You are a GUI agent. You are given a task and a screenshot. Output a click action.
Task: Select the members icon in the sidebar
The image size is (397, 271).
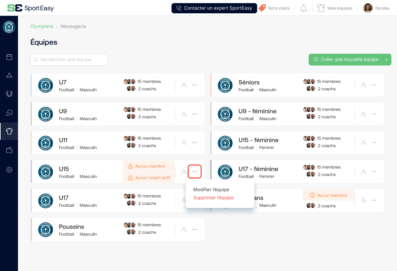(9, 75)
